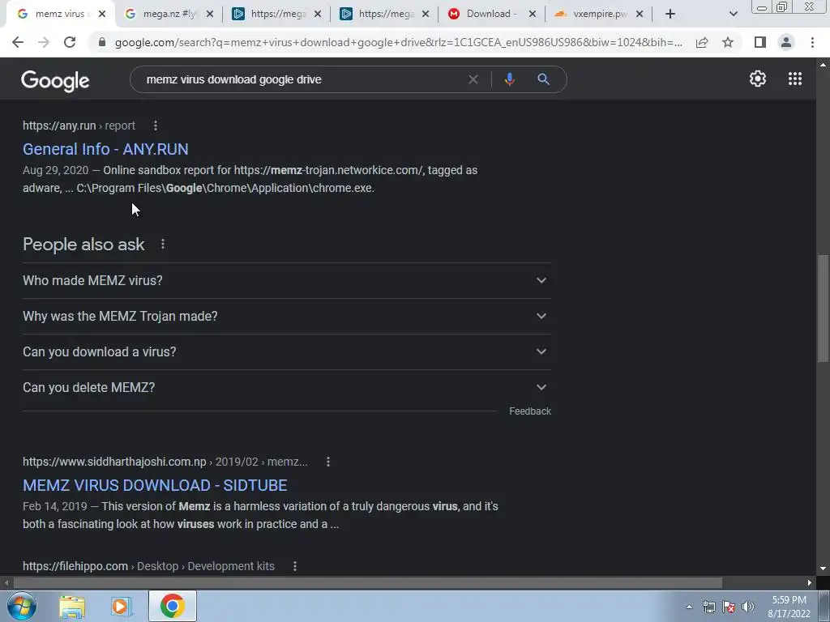Expand 'Can you download a virus?'
The height and width of the screenshot is (622, 830).
coord(286,351)
